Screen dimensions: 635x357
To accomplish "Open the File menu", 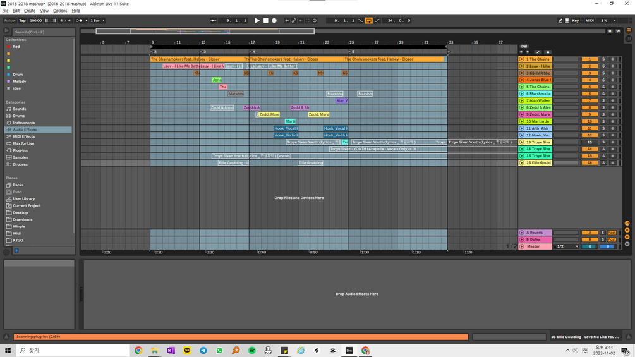I will [5, 11].
